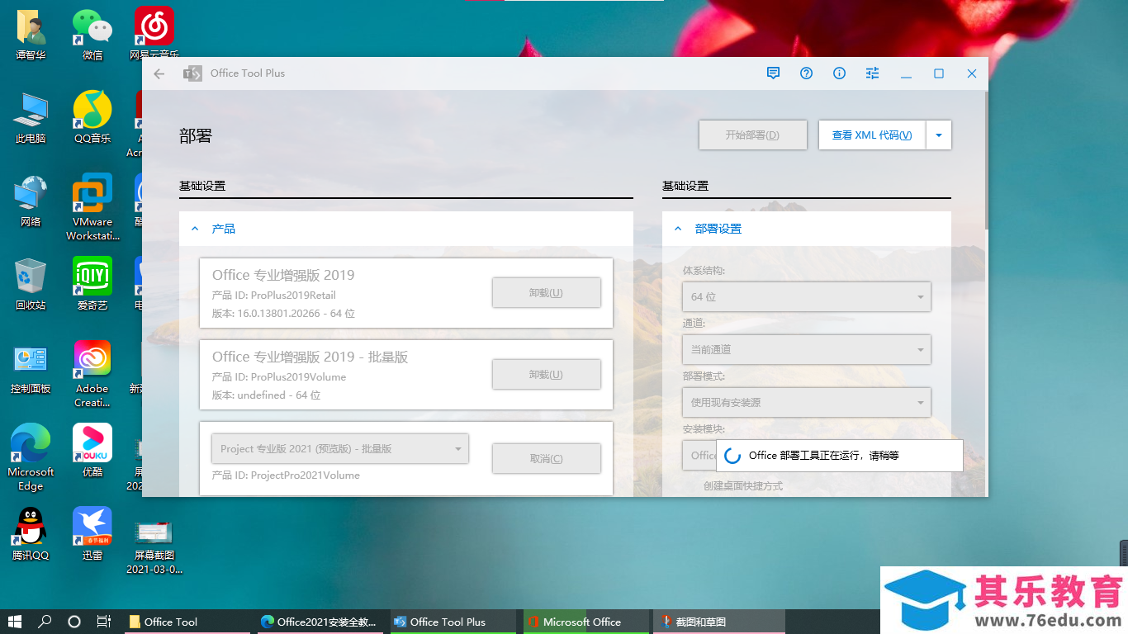
Task: Open the arrow beside 查看 XML 代码
Action: [939, 135]
